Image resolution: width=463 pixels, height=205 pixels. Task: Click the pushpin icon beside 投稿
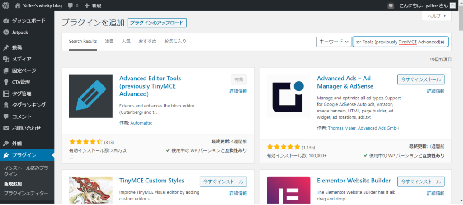click(x=6, y=47)
